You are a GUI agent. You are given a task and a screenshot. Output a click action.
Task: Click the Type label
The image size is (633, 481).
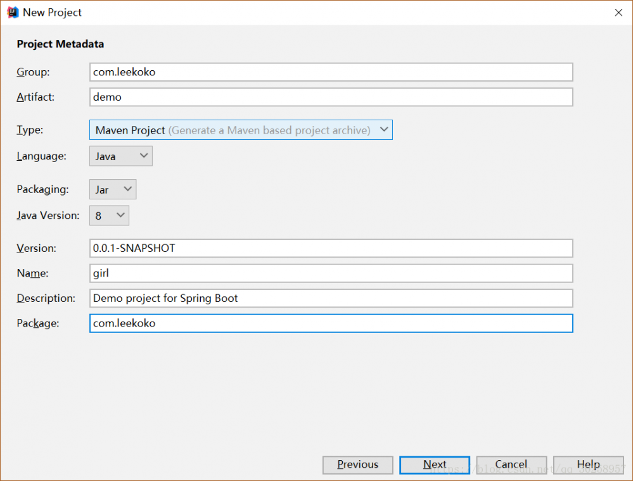point(29,130)
